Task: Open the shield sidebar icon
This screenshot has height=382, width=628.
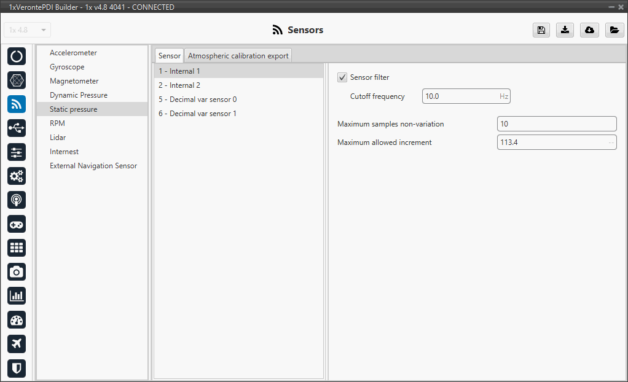Action: [17, 368]
